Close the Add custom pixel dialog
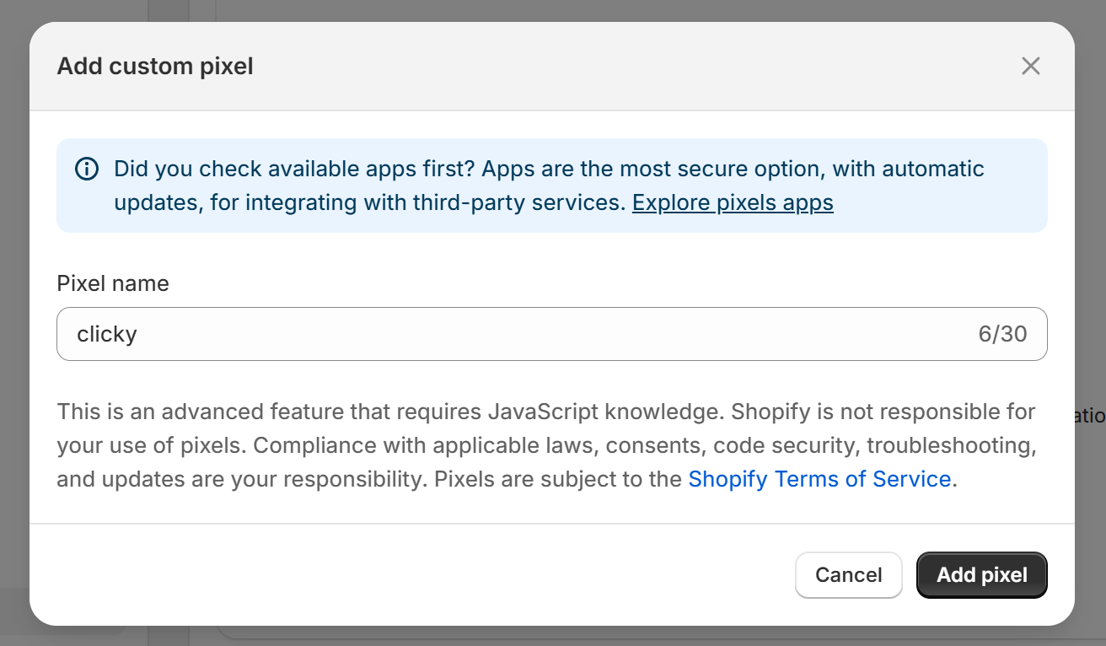This screenshot has width=1106, height=646. pyautogui.click(x=1030, y=66)
